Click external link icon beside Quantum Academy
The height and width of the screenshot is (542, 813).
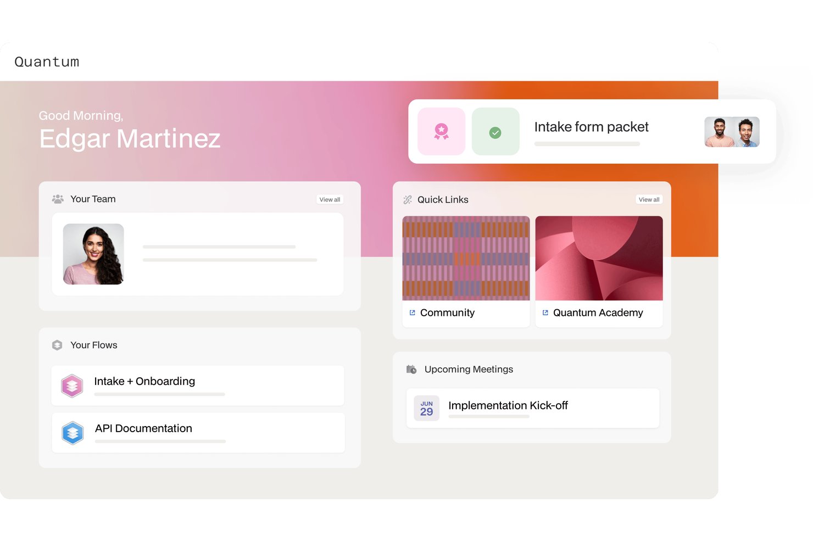(x=545, y=312)
